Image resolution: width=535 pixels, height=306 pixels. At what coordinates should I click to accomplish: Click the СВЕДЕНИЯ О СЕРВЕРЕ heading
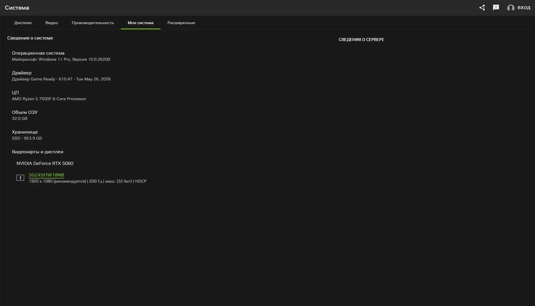361,40
